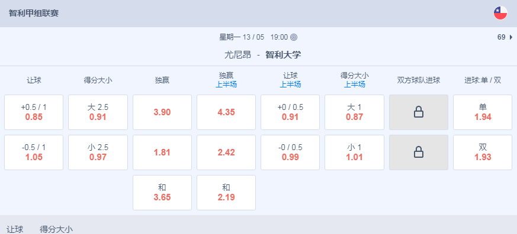Select even goals 双 at 1.93
The width and height of the screenshot is (517, 234).
tap(483, 152)
